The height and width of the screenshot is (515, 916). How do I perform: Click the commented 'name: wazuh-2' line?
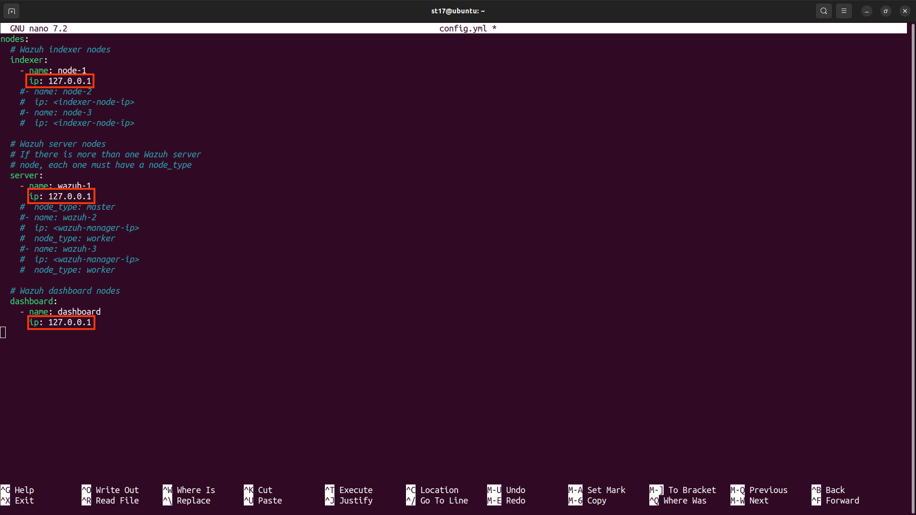click(x=58, y=217)
